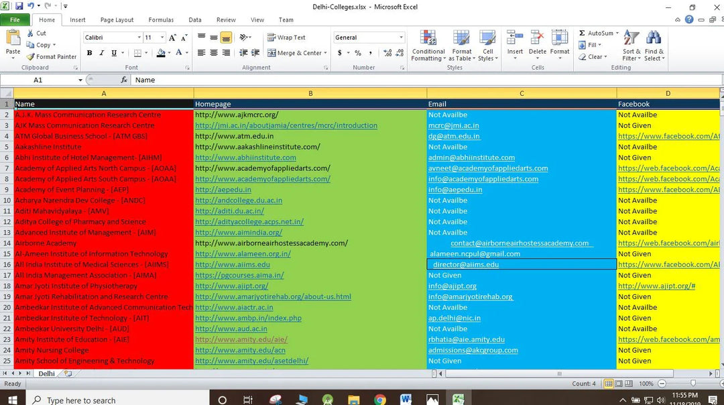Toggle bold formatting
Viewport: 724px width, 405px height.
click(x=89, y=52)
